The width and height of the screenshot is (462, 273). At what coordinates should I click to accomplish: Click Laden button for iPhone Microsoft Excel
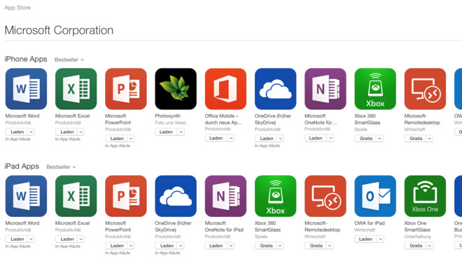66,132
